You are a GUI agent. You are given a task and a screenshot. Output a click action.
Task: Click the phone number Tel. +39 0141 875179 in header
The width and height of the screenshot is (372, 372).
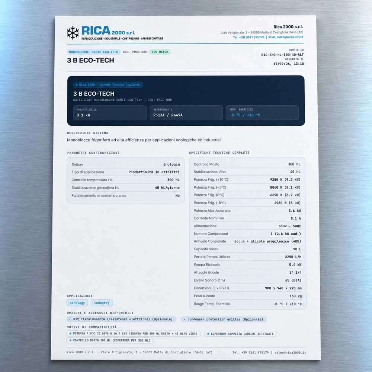pos(248,37)
